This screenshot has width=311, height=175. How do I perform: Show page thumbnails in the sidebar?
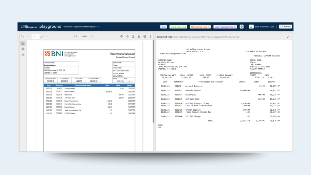point(23,43)
